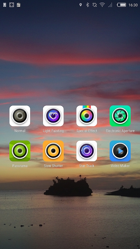140x249 pixels.
Task: Click the 16:30 clock text
Action: coord(133,5)
